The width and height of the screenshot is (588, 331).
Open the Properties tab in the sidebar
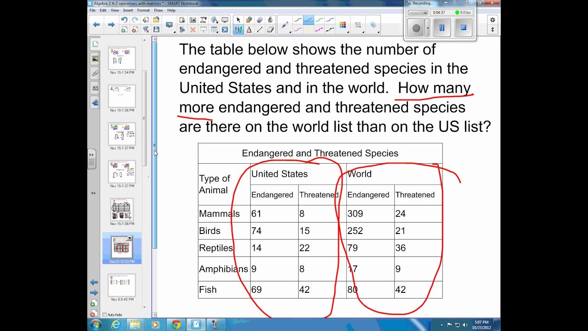95,88
